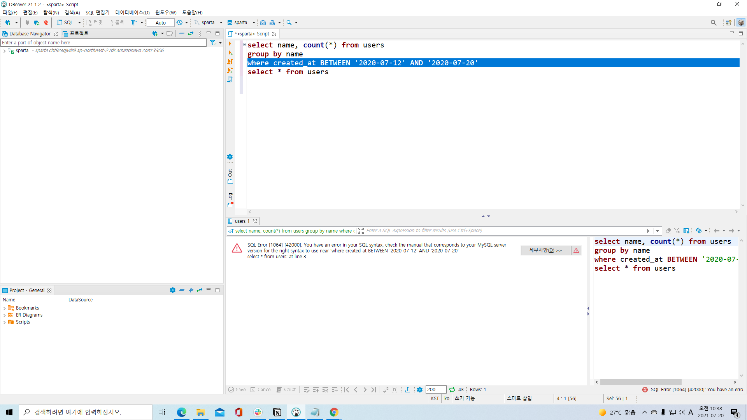747x420 pixels.
Task: Click the red disconnect plug icon
Action: click(46, 23)
